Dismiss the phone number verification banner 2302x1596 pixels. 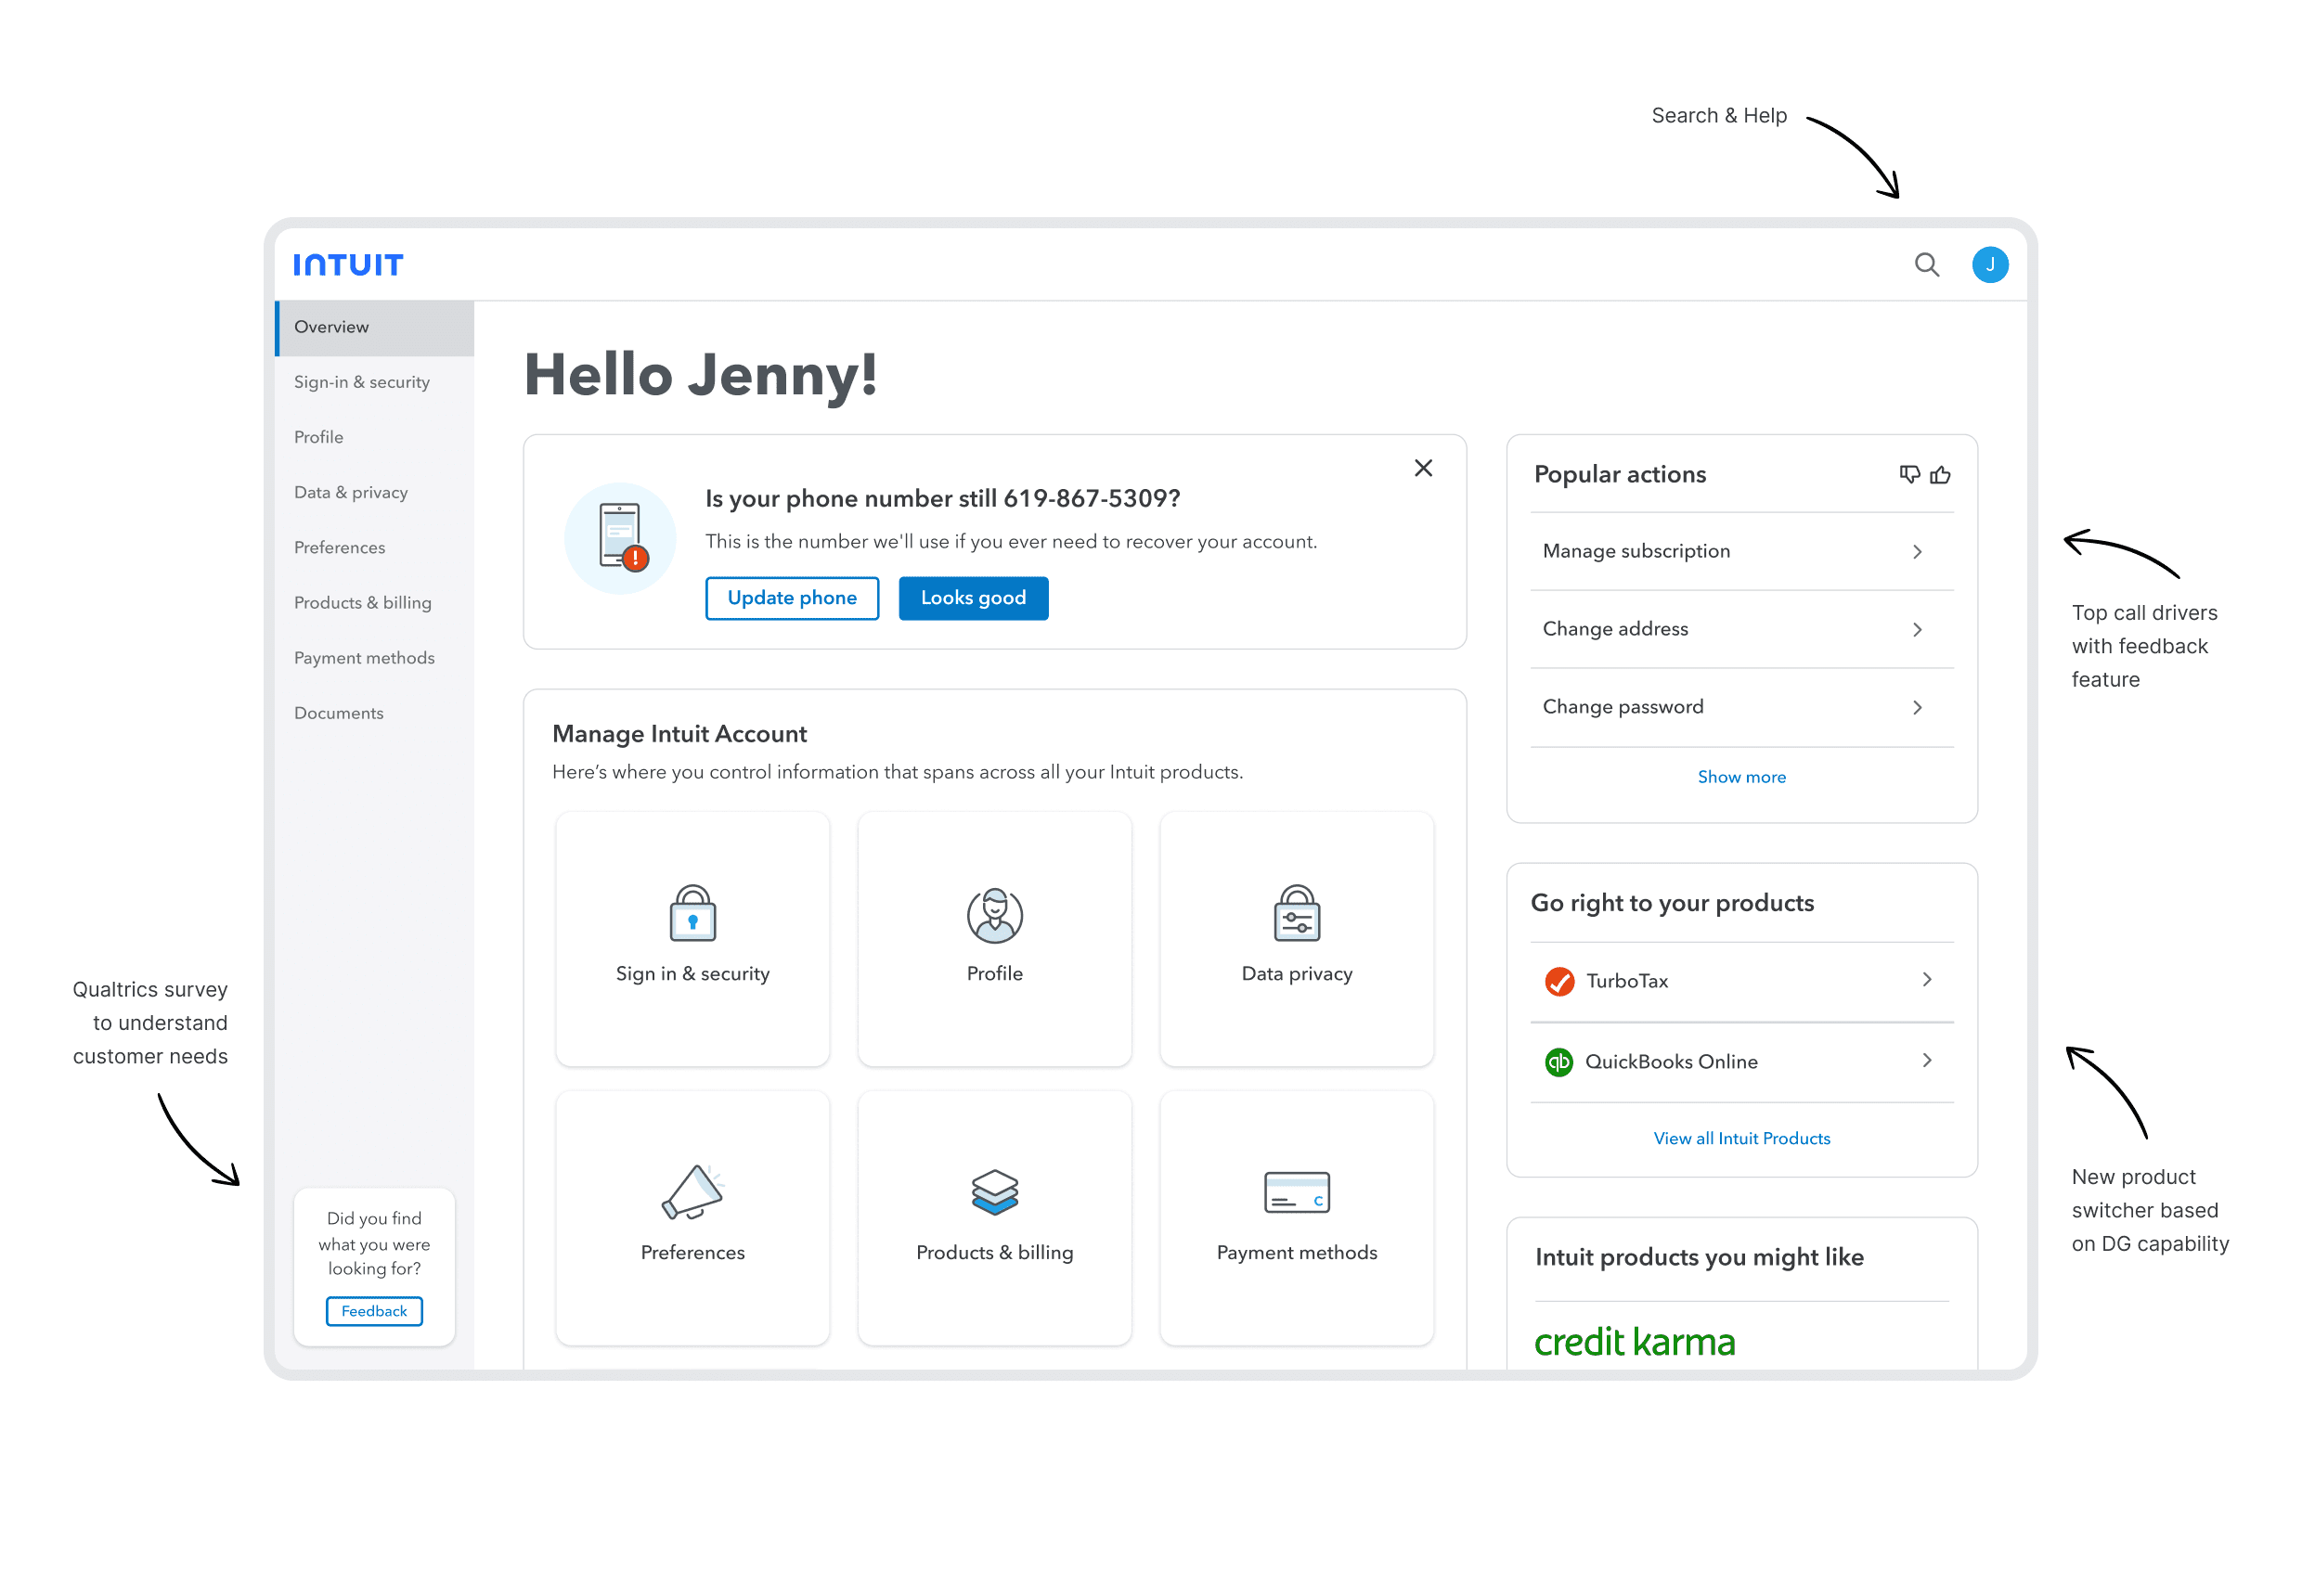[1423, 467]
